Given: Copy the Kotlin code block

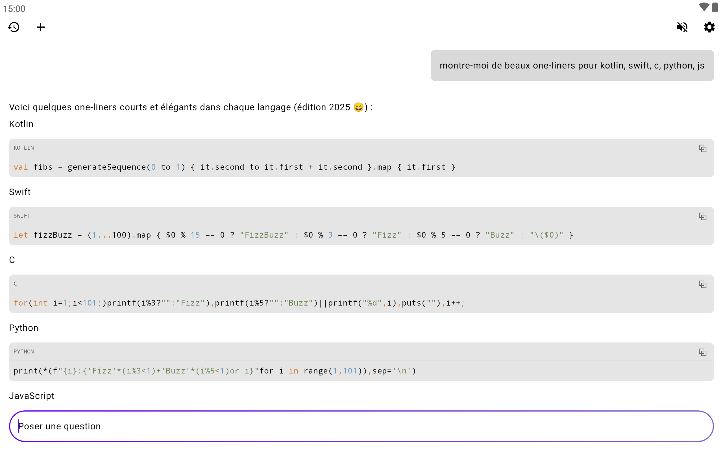Looking at the screenshot, I should (702, 148).
